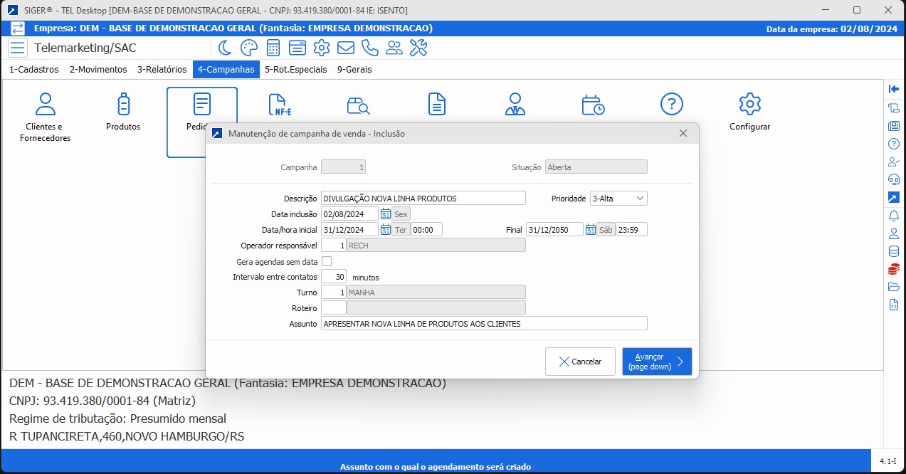
Task: Switch to 3-Relatórios menu
Action: coord(162,70)
